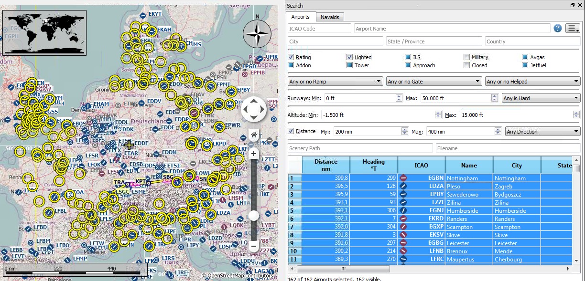The width and height of the screenshot is (585, 281).
Task: Click the map zoom slider handle
Action: (x=254, y=216)
